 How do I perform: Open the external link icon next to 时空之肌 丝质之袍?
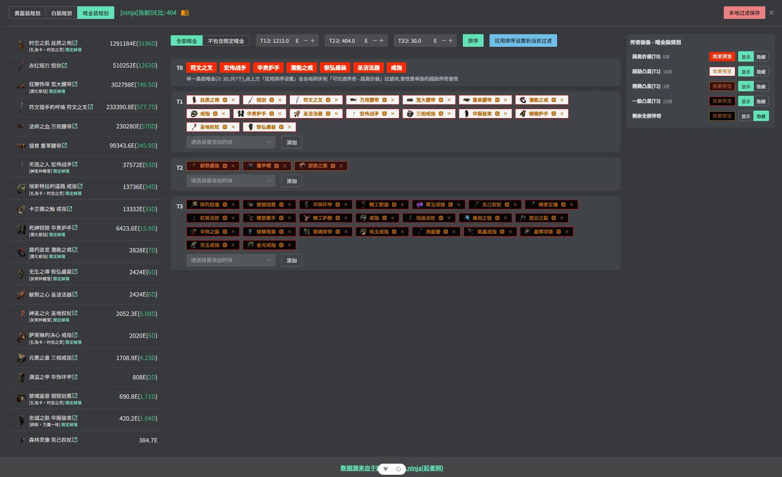pos(75,43)
